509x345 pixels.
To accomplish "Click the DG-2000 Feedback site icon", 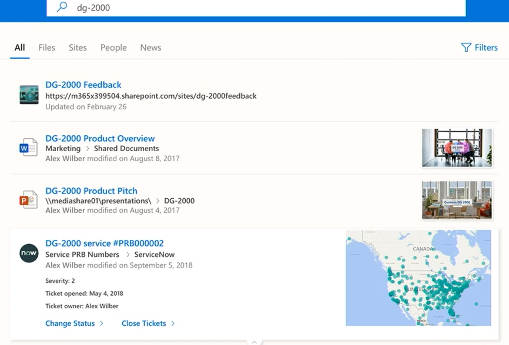I will click(x=29, y=95).
